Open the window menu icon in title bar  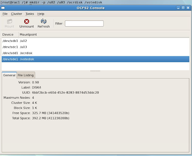[3, 8]
